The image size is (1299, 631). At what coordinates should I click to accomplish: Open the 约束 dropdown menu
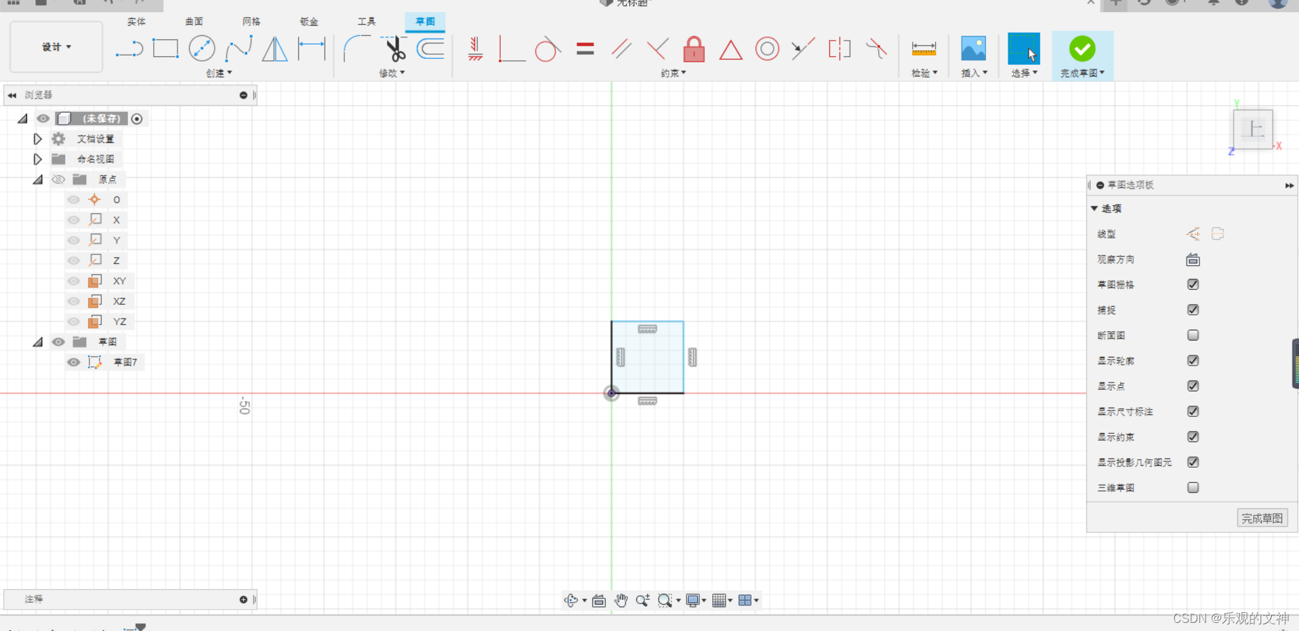pyautogui.click(x=673, y=73)
